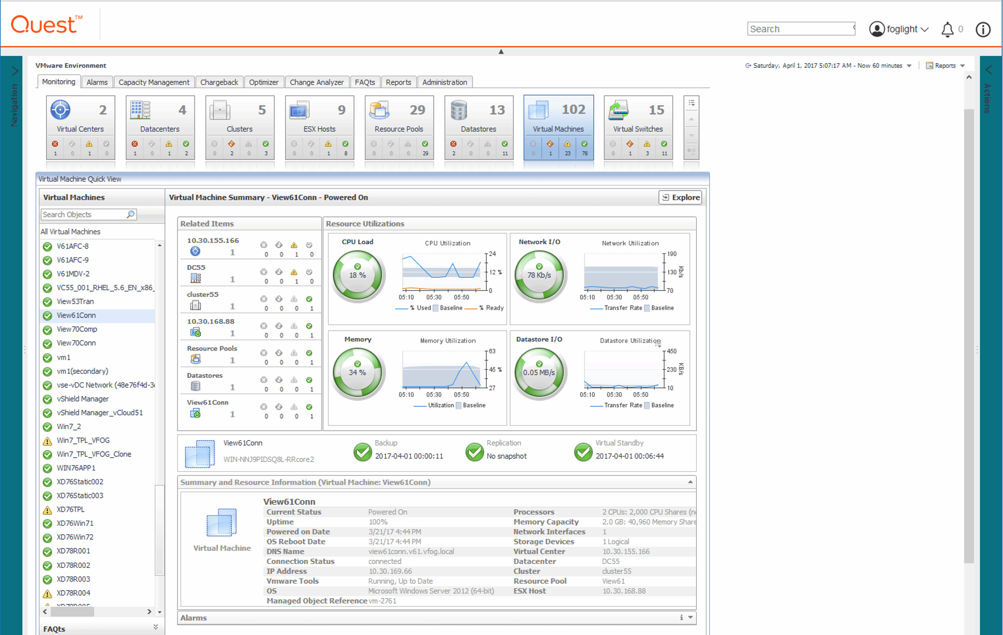
Task: Click the Replication status checkmark icon
Action: 474,452
